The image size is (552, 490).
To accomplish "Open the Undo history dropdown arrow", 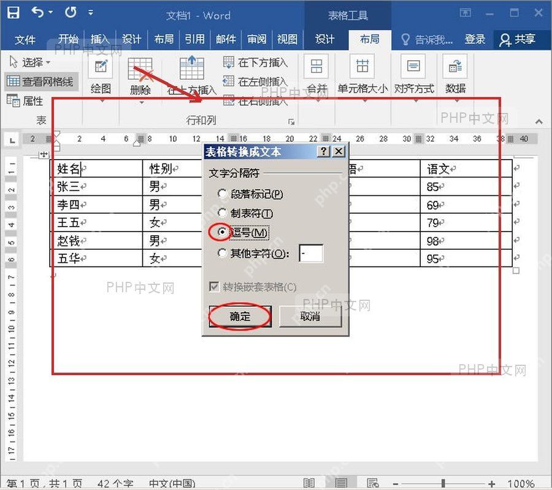I will (51, 12).
